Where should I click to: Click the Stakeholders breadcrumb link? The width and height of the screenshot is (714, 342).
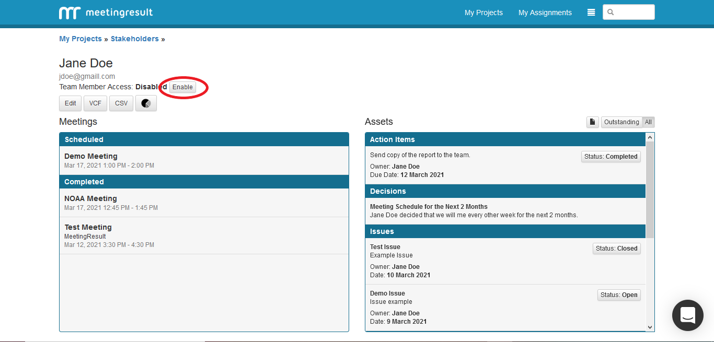coord(134,39)
